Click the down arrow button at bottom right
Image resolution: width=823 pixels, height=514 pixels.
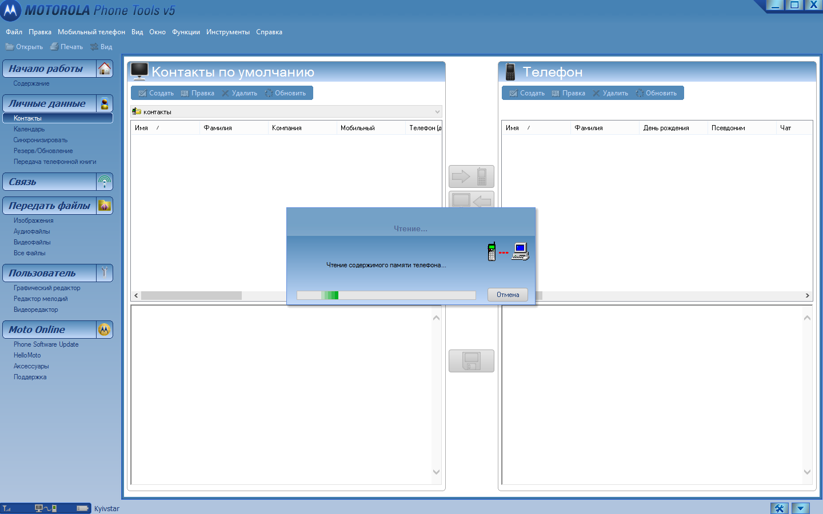tap(801, 508)
